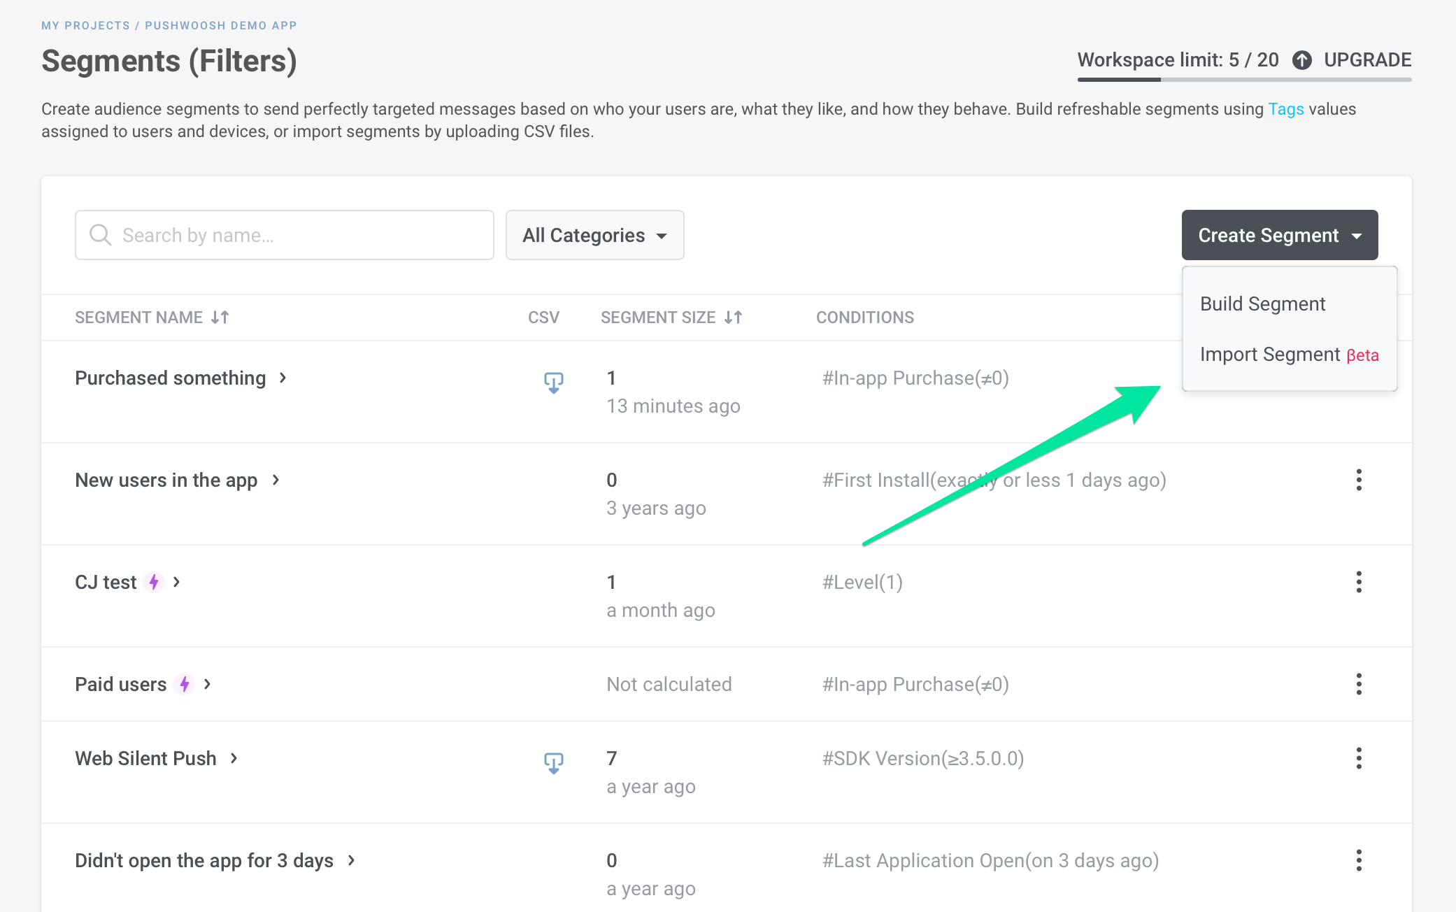Click the UPGRADE link
Viewport: 1456px width, 912px height.
tap(1367, 60)
